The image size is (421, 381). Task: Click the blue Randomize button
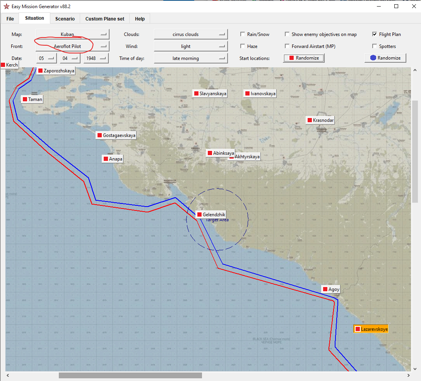point(385,58)
